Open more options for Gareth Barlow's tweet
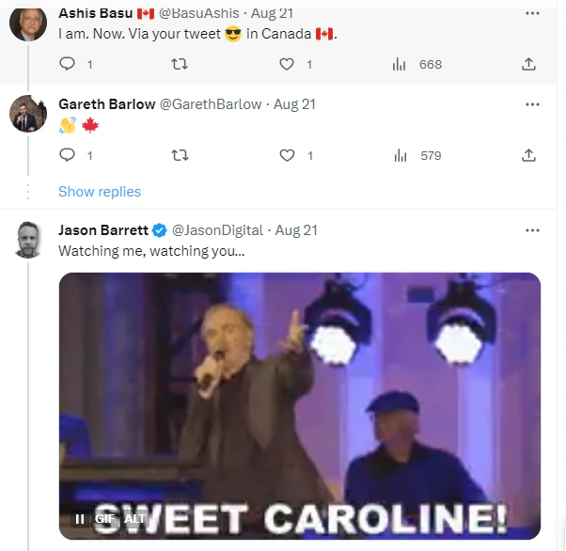The height and width of the screenshot is (551, 566). point(533,104)
